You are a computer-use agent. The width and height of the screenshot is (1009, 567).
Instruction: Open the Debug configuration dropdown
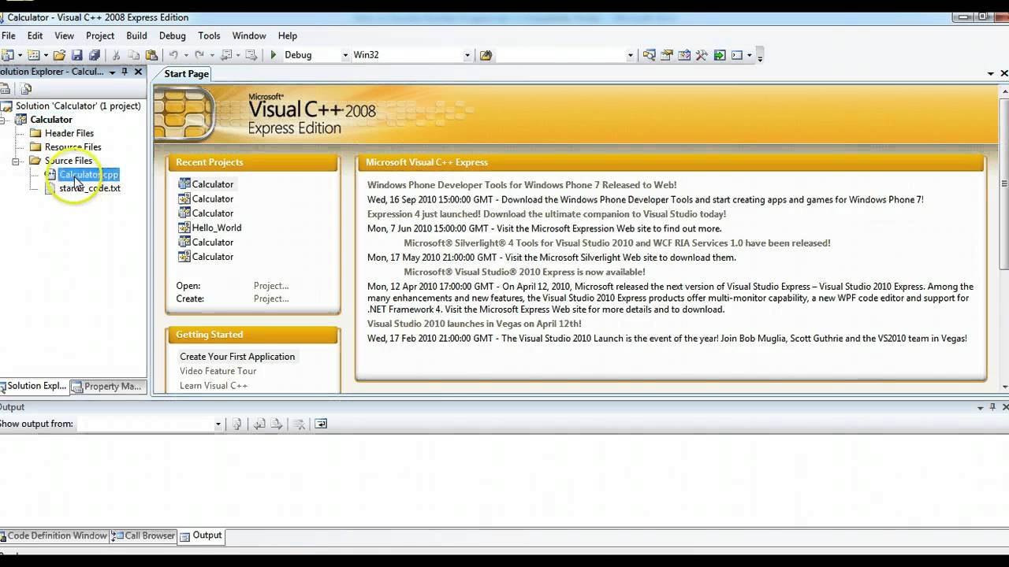pos(344,55)
